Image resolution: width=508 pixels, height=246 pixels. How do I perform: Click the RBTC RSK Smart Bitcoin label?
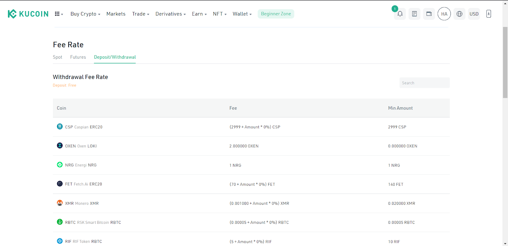[x=93, y=223]
